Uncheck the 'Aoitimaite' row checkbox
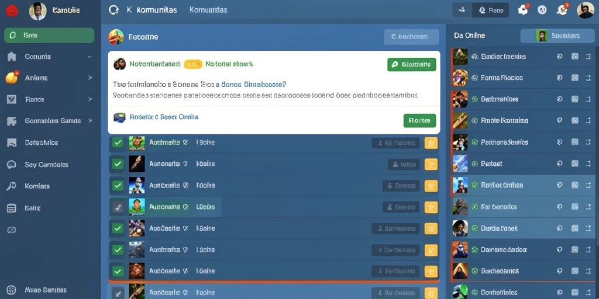The width and height of the screenshot is (599, 299). pyautogui.click(x=118, y=142)
